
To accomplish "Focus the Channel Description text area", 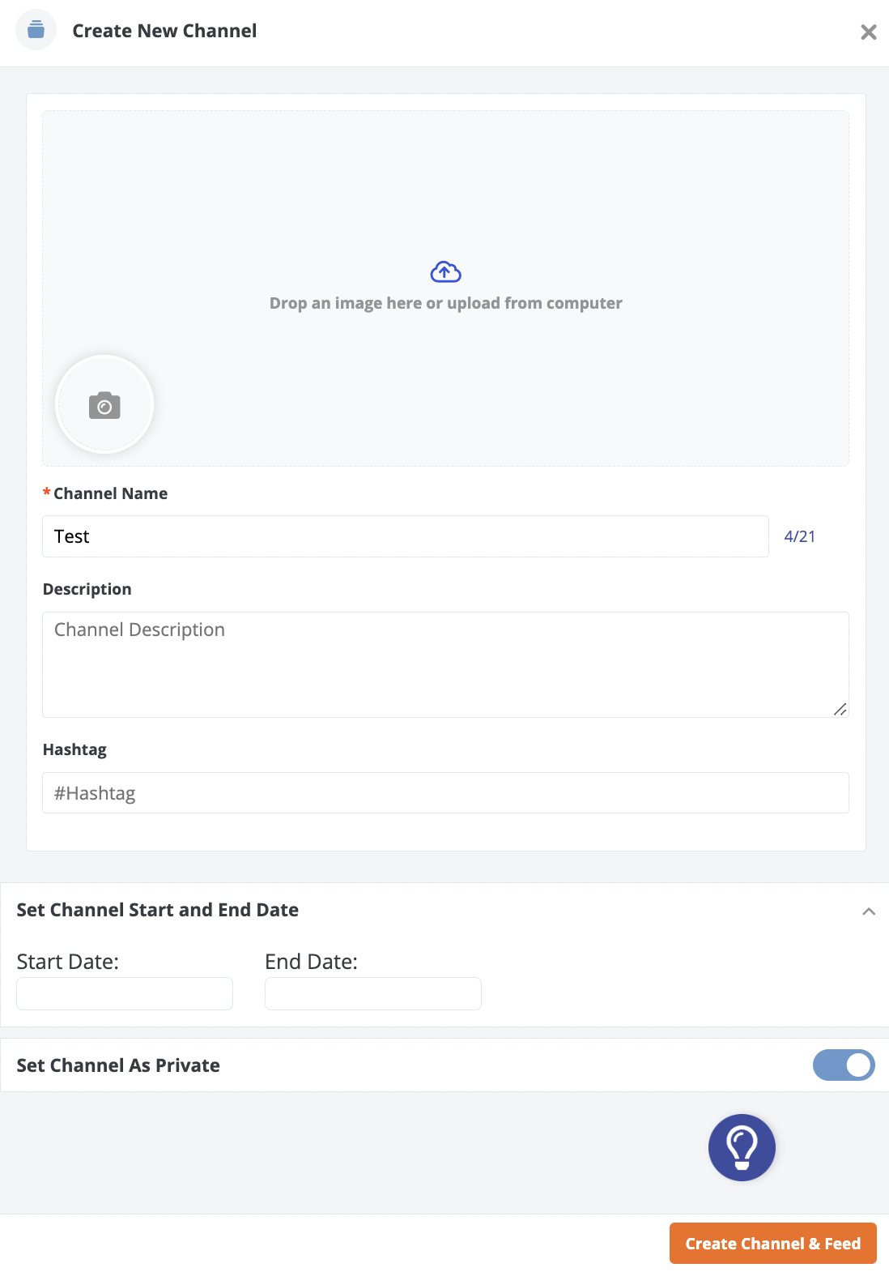I will [x=445, y=664].
